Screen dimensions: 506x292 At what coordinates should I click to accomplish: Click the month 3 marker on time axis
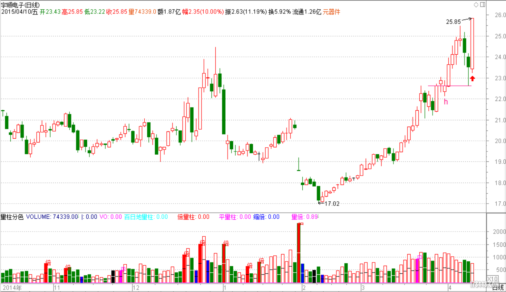(363, 287)
